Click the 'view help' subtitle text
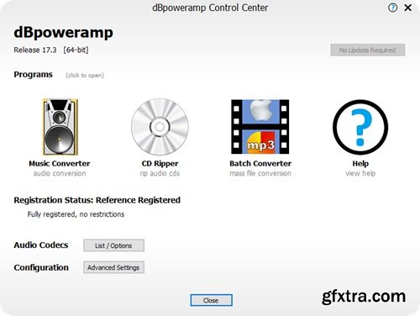Image resolution: width=420 pixels, height=316 pixels. coord(360,173)
